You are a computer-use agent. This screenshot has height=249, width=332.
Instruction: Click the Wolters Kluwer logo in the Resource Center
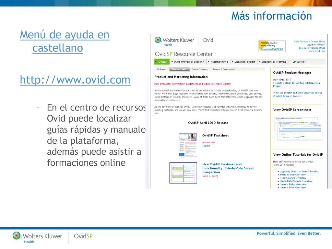coord(174,41)
